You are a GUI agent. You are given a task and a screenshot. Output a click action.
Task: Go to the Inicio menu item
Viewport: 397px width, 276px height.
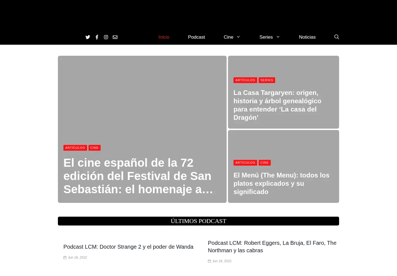pos(164,37)
